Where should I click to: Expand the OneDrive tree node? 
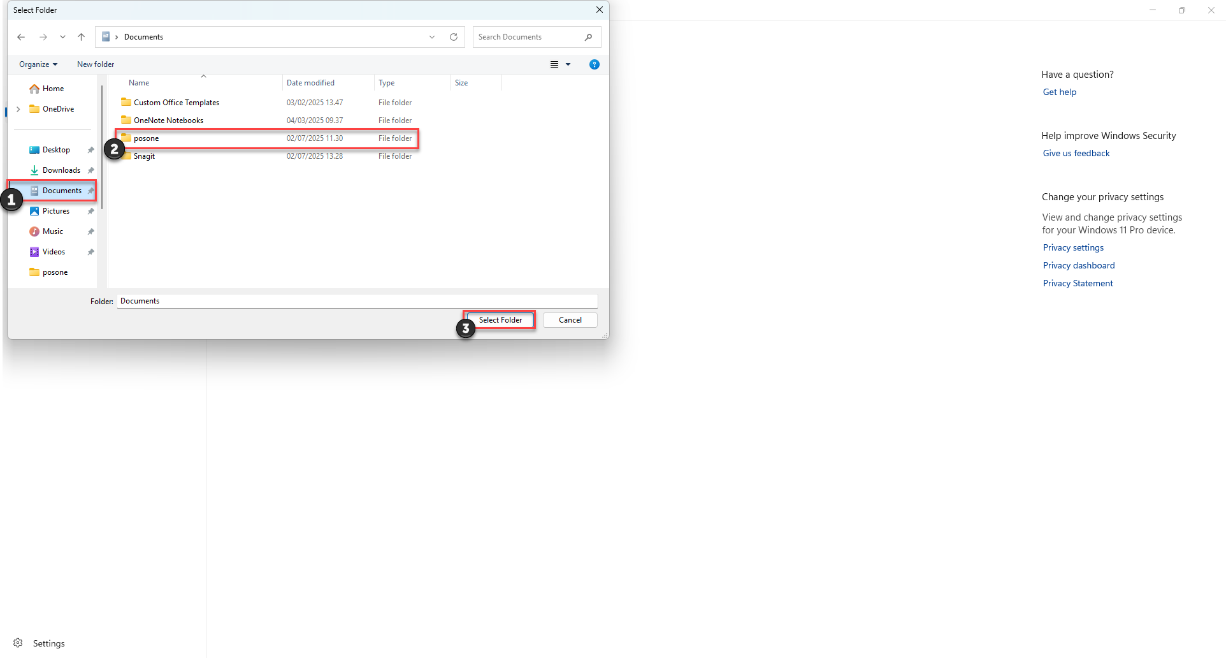click(x=18, y=109)
